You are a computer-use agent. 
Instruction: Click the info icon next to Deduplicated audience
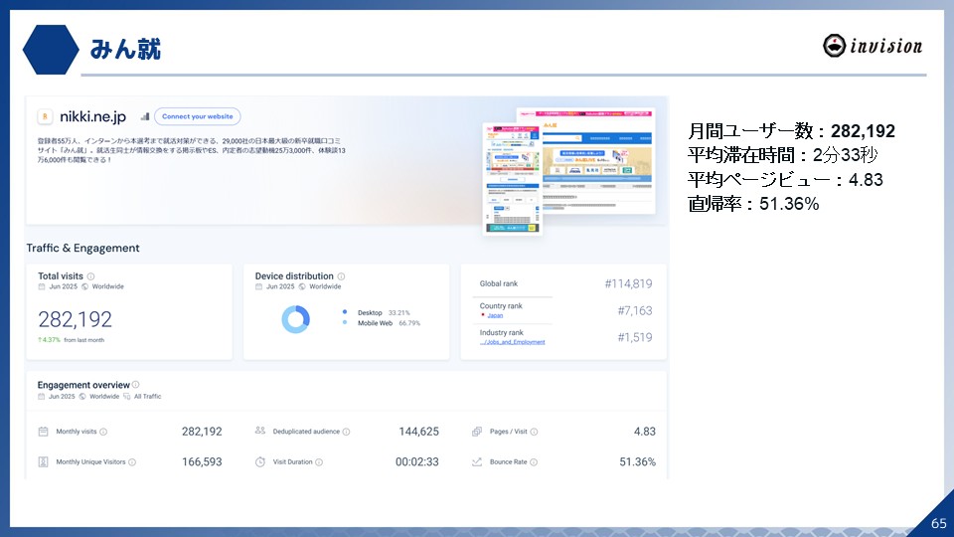[346, 432]
